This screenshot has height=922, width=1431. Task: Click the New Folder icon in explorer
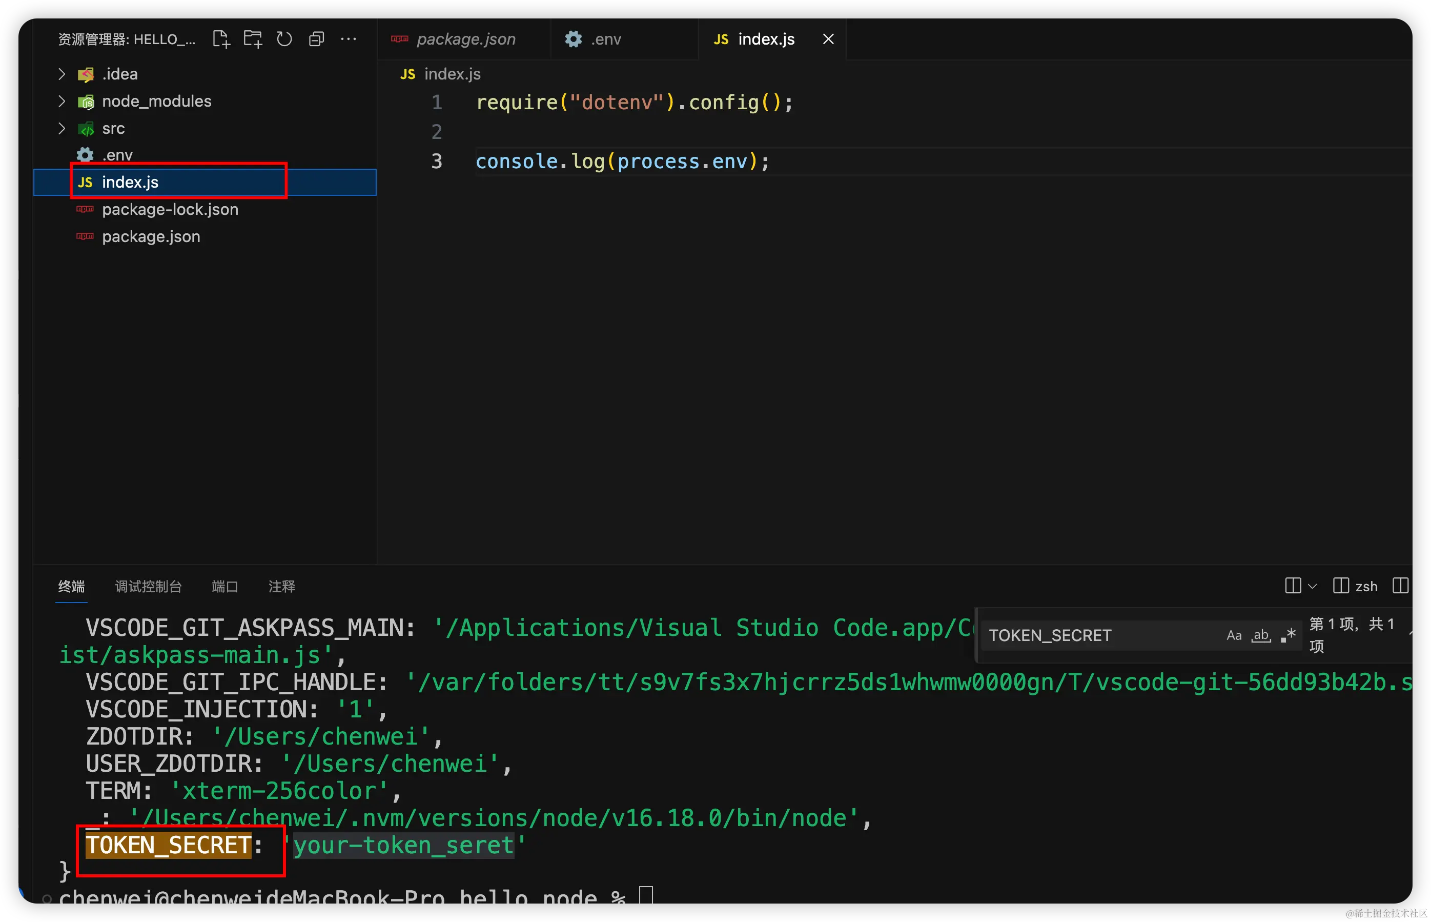[253, 39]
